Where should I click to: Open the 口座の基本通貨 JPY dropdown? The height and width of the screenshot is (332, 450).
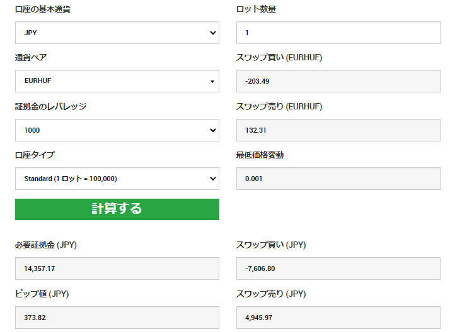[117, 33]
